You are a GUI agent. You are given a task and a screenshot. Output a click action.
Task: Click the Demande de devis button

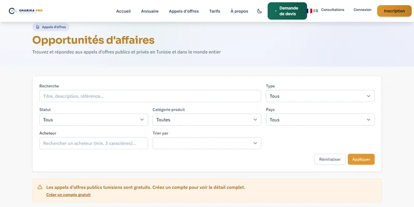[287, 11]
